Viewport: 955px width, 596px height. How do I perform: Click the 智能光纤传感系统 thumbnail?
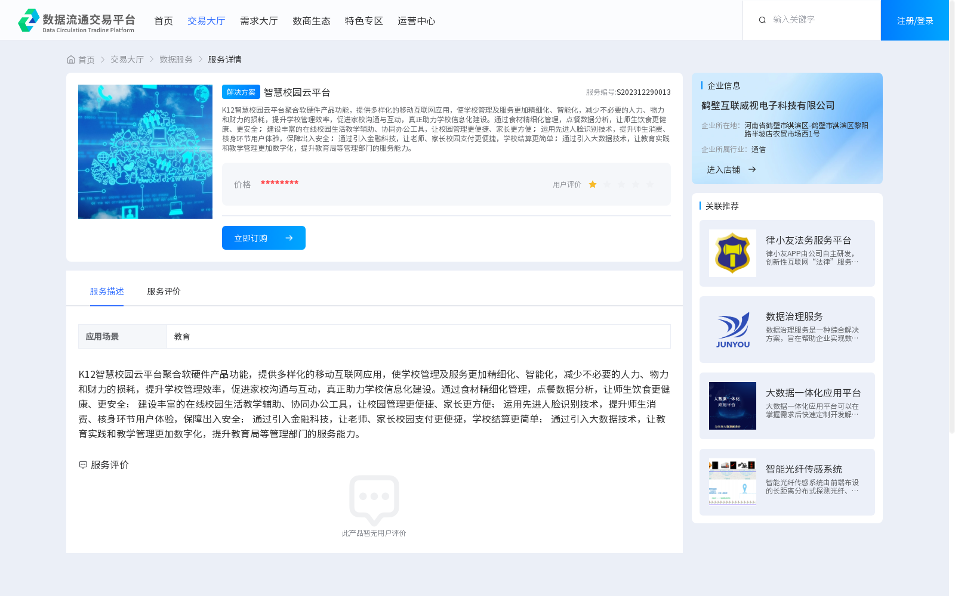pos(732,482)
